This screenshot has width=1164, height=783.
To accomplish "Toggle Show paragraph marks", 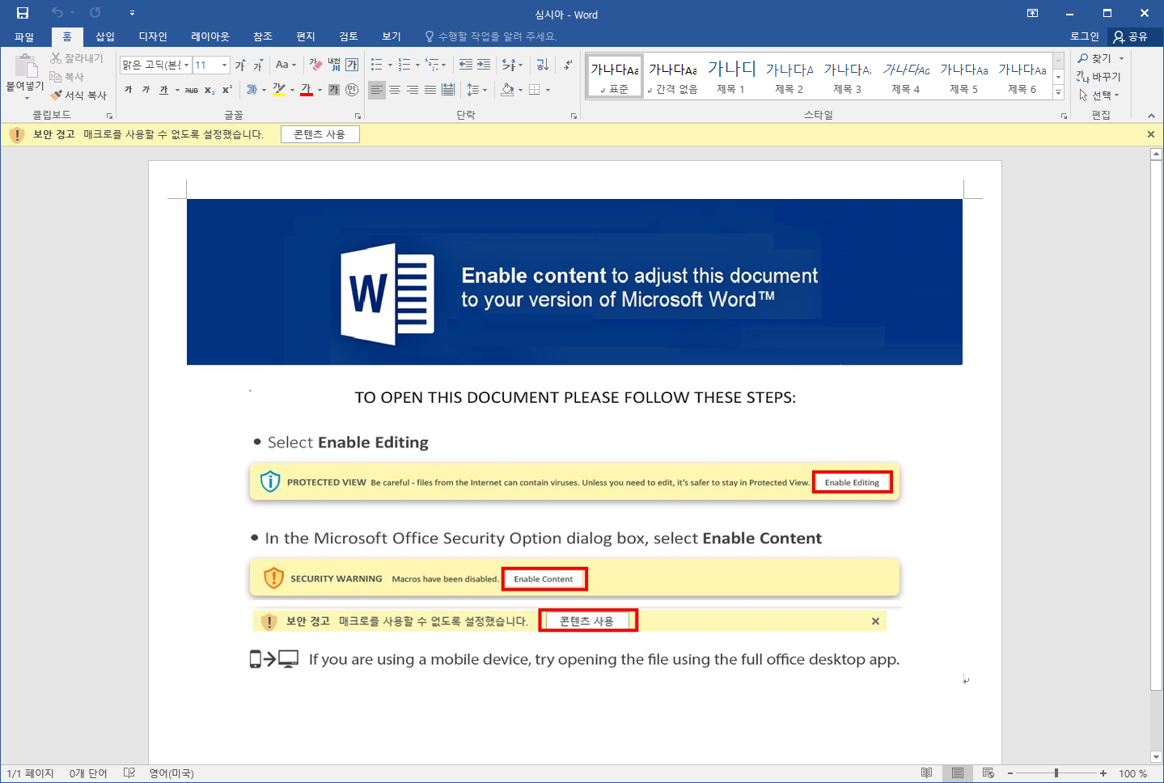I will click(x=568, y=65).
